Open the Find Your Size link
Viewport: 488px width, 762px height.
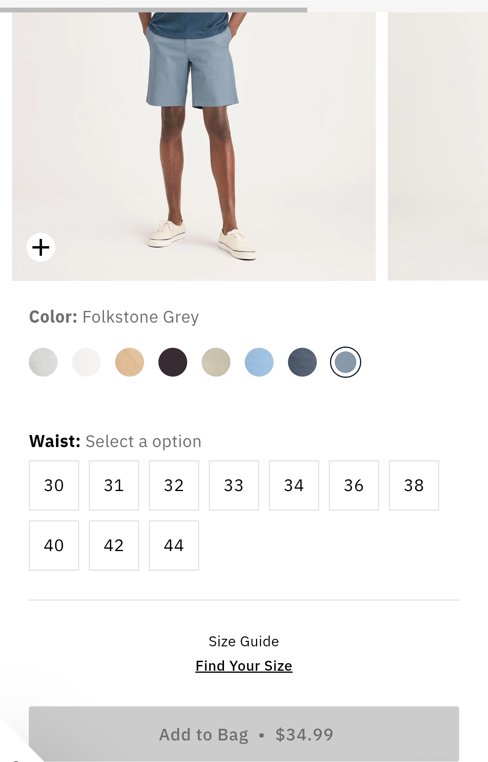[244, 666]
